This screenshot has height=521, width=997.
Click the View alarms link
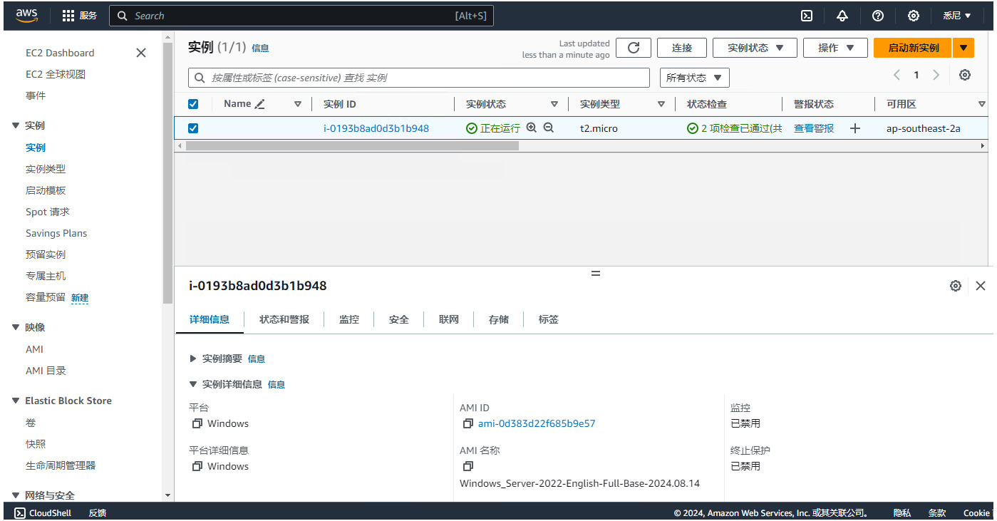coord(814,128)
